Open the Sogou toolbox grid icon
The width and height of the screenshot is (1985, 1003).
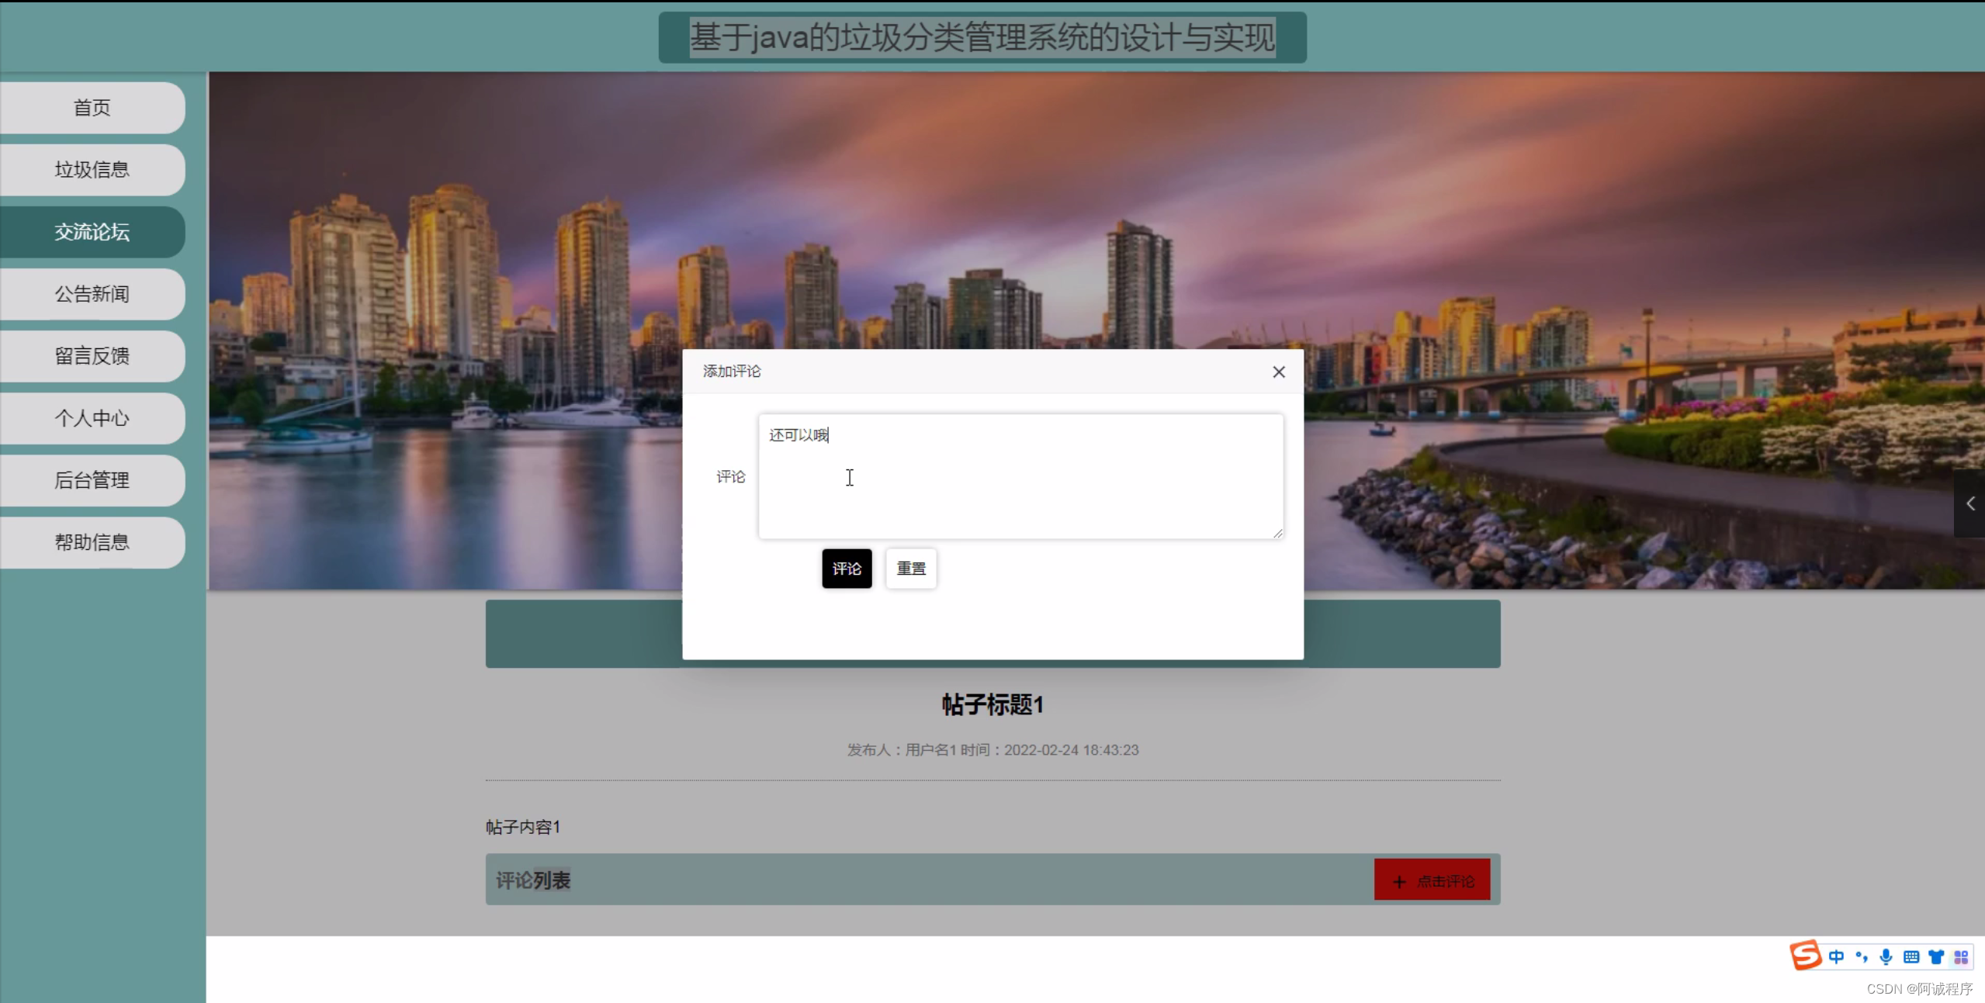(1962, 956)
